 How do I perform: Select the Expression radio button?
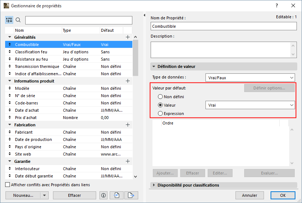coord(160,114)
